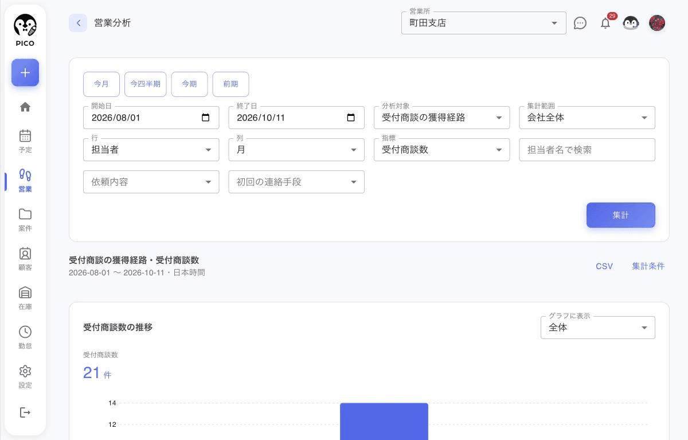Click the 終了日 2026/10/11 date field
688x440 pixels.
click(x=296, y=118)
